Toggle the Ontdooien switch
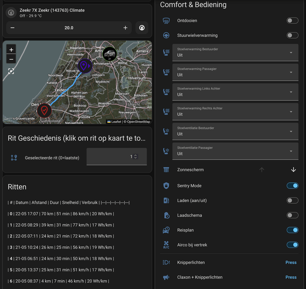 pos(292,21)
